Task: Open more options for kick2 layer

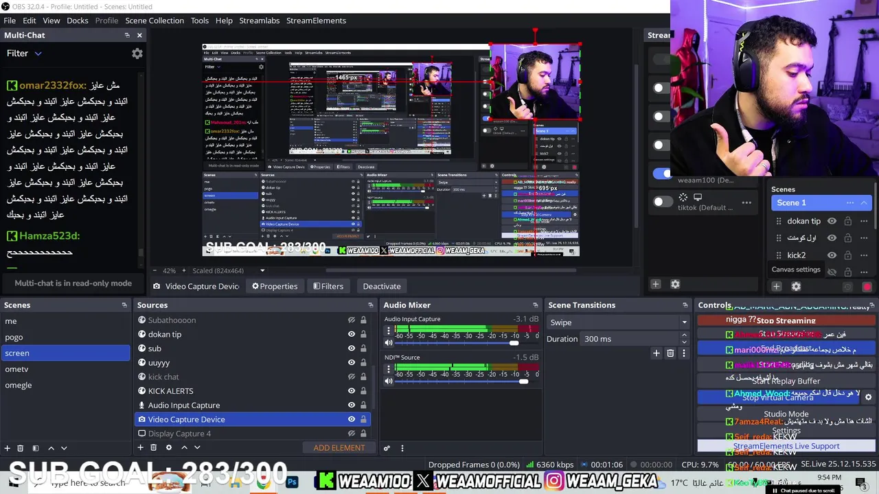Action: 864,255
